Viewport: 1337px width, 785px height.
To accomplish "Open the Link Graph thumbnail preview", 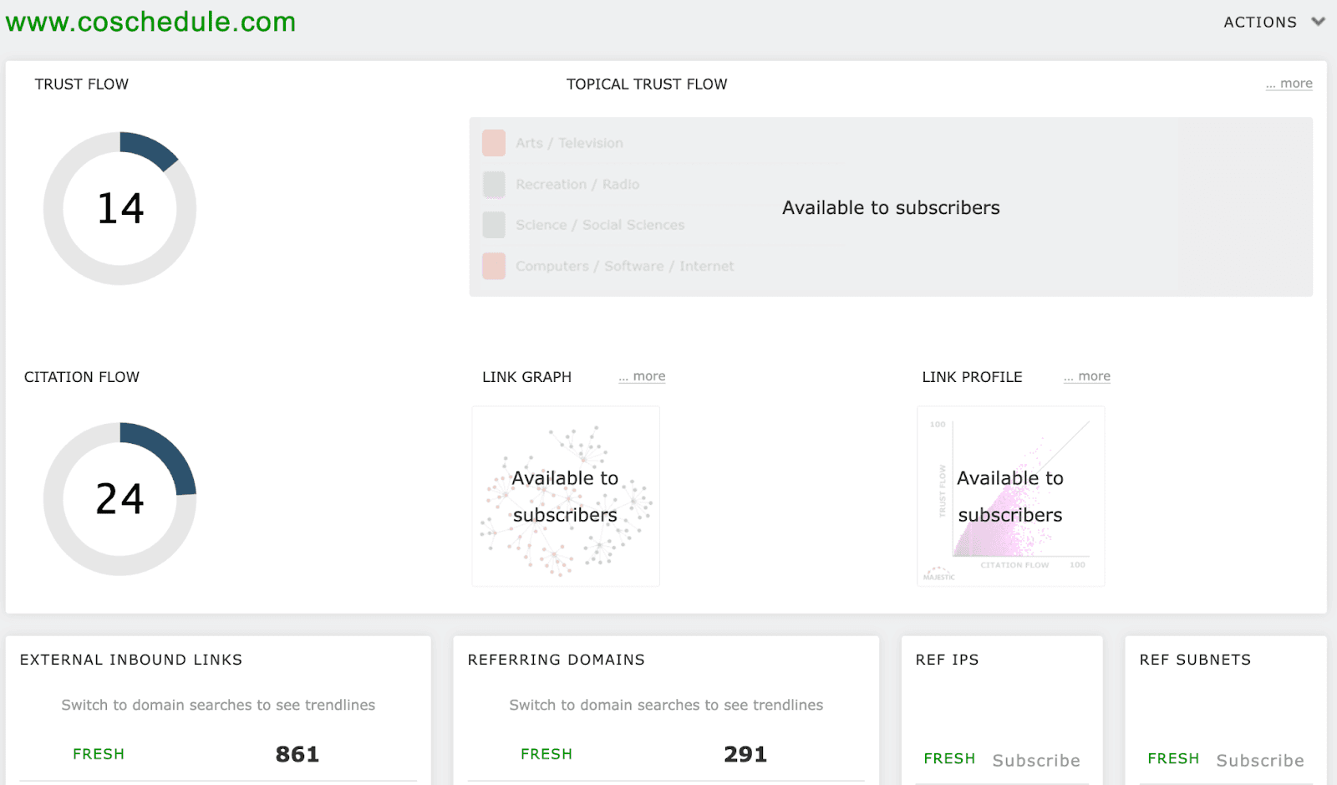I will pos(566,497).
